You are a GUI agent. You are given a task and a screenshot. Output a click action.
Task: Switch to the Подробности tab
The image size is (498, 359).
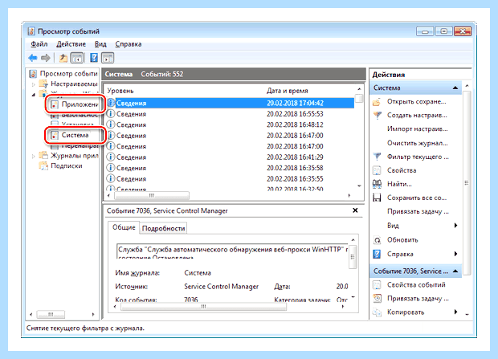(x=163, y=228)
